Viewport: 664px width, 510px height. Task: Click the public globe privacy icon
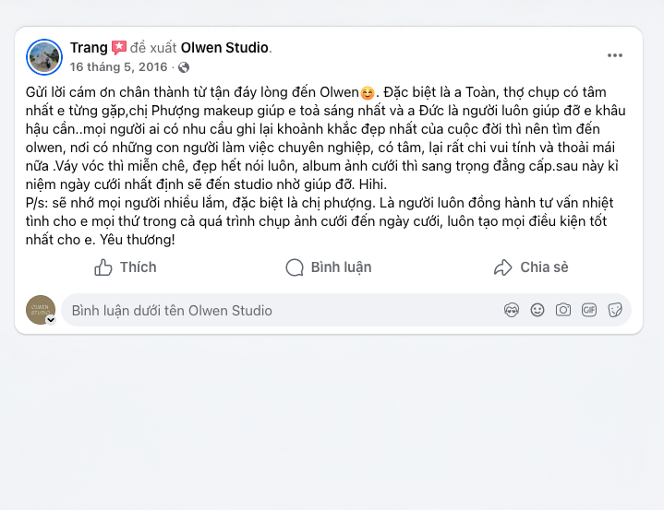[x=184, y=67]
